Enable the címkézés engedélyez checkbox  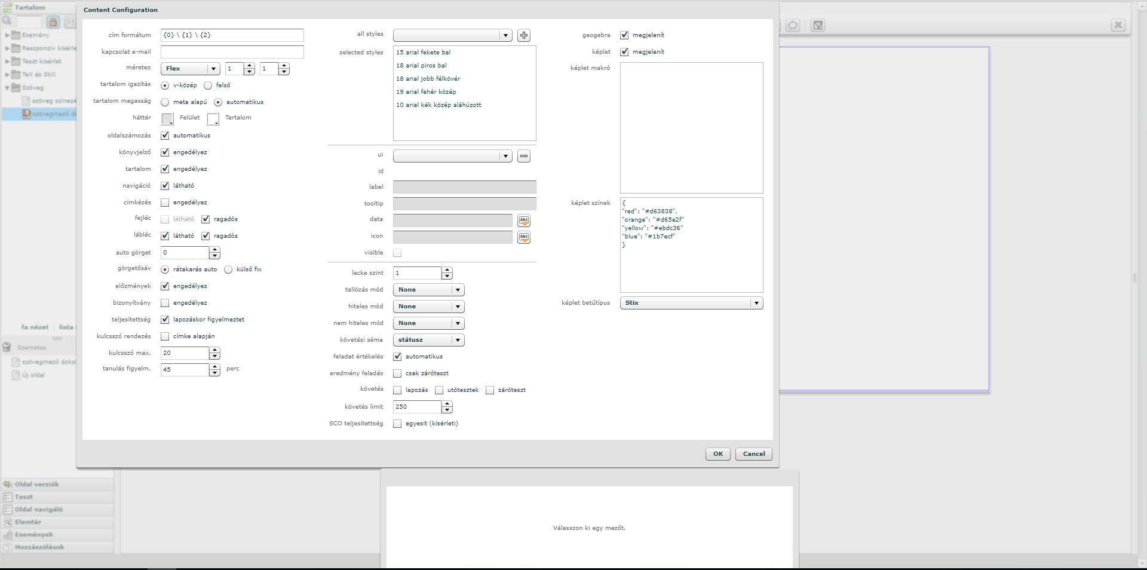pyautogui.click(x=165, y=203)
